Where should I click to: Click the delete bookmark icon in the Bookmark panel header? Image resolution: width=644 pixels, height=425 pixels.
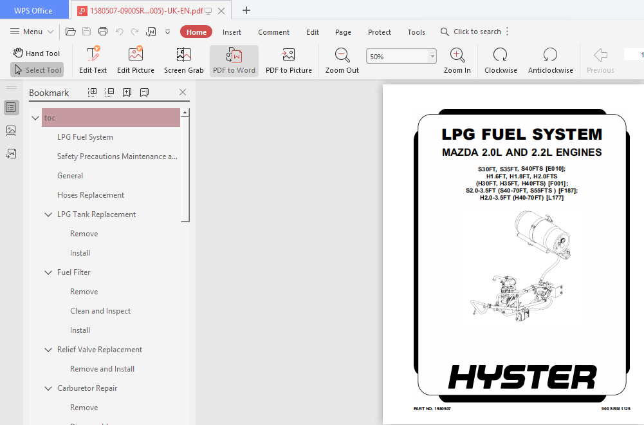point(144,92)
